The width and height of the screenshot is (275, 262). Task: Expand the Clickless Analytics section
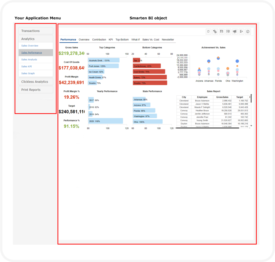coord(36,82)
